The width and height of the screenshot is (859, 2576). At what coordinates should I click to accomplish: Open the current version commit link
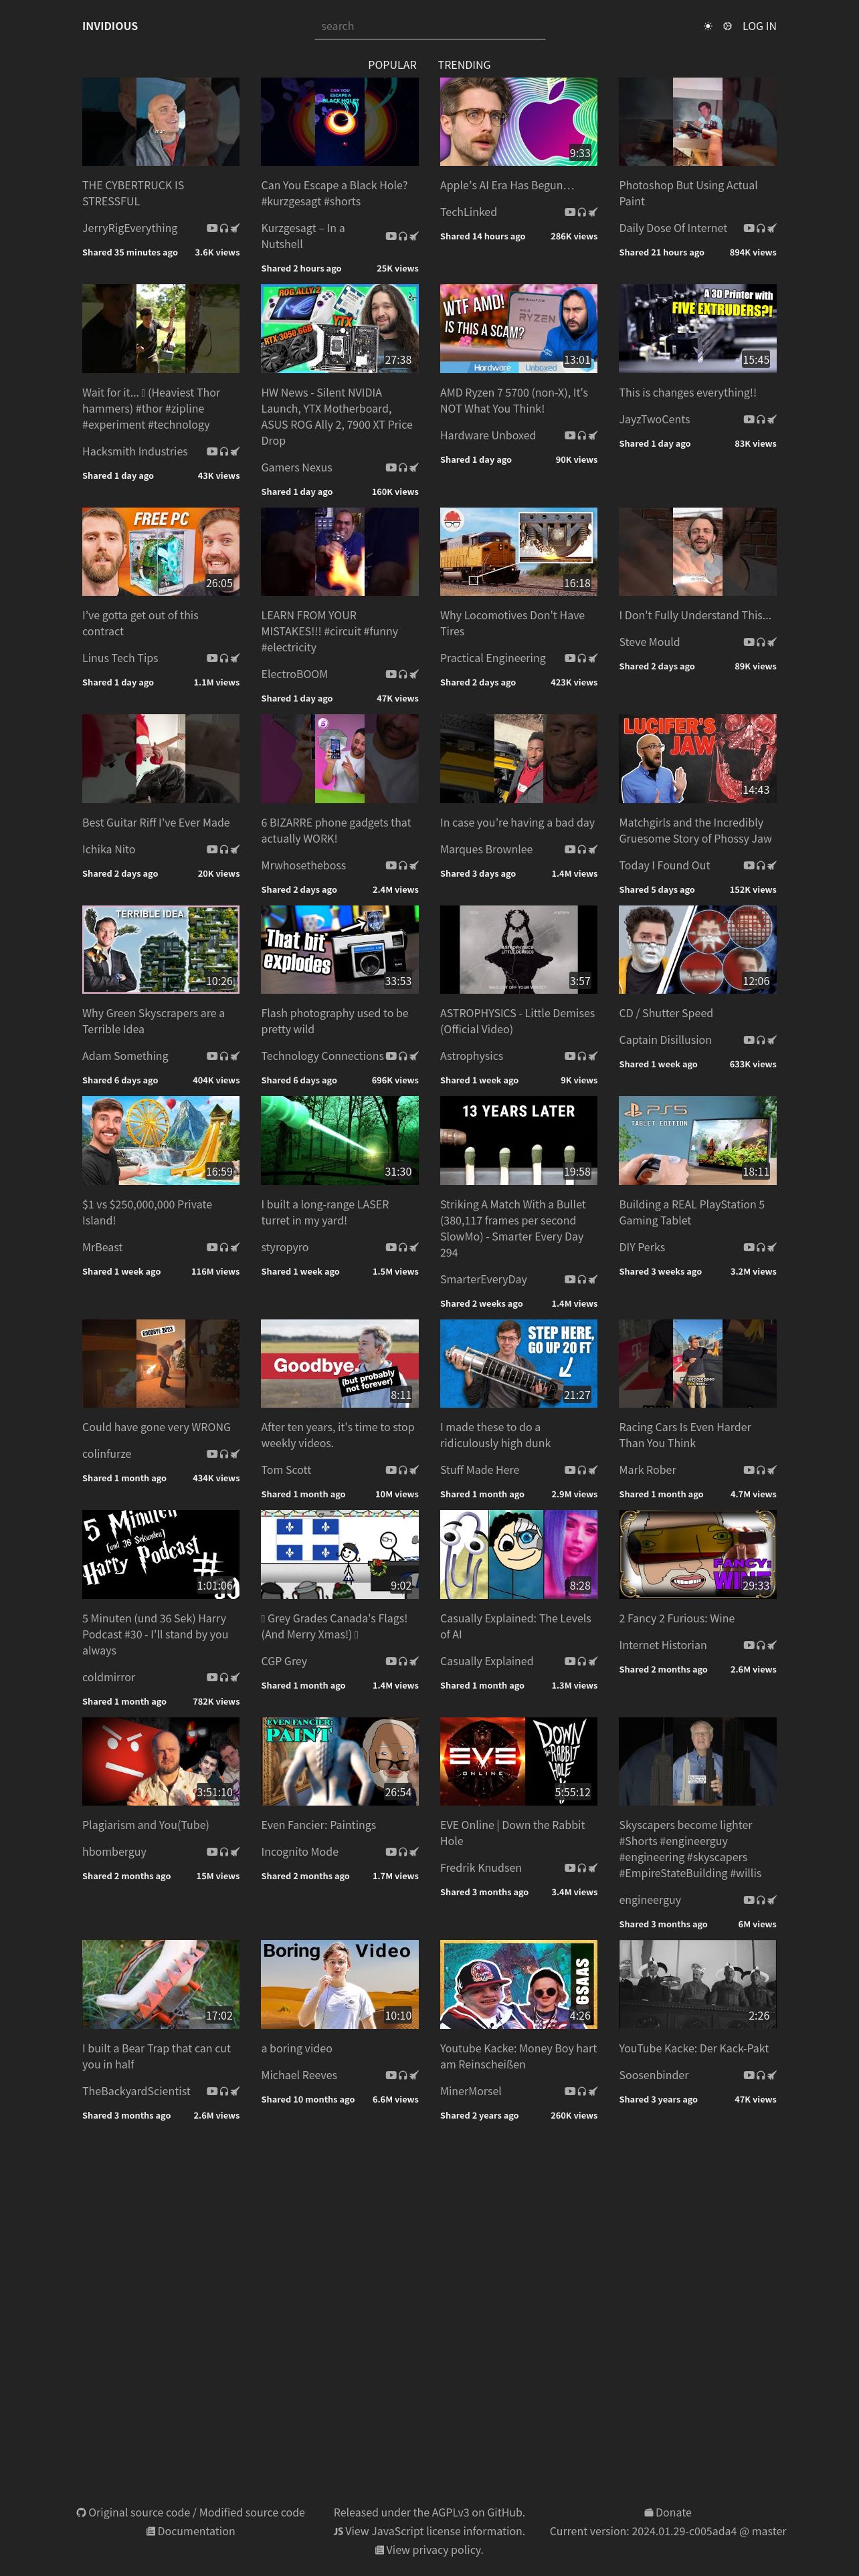coord(667,2531)
